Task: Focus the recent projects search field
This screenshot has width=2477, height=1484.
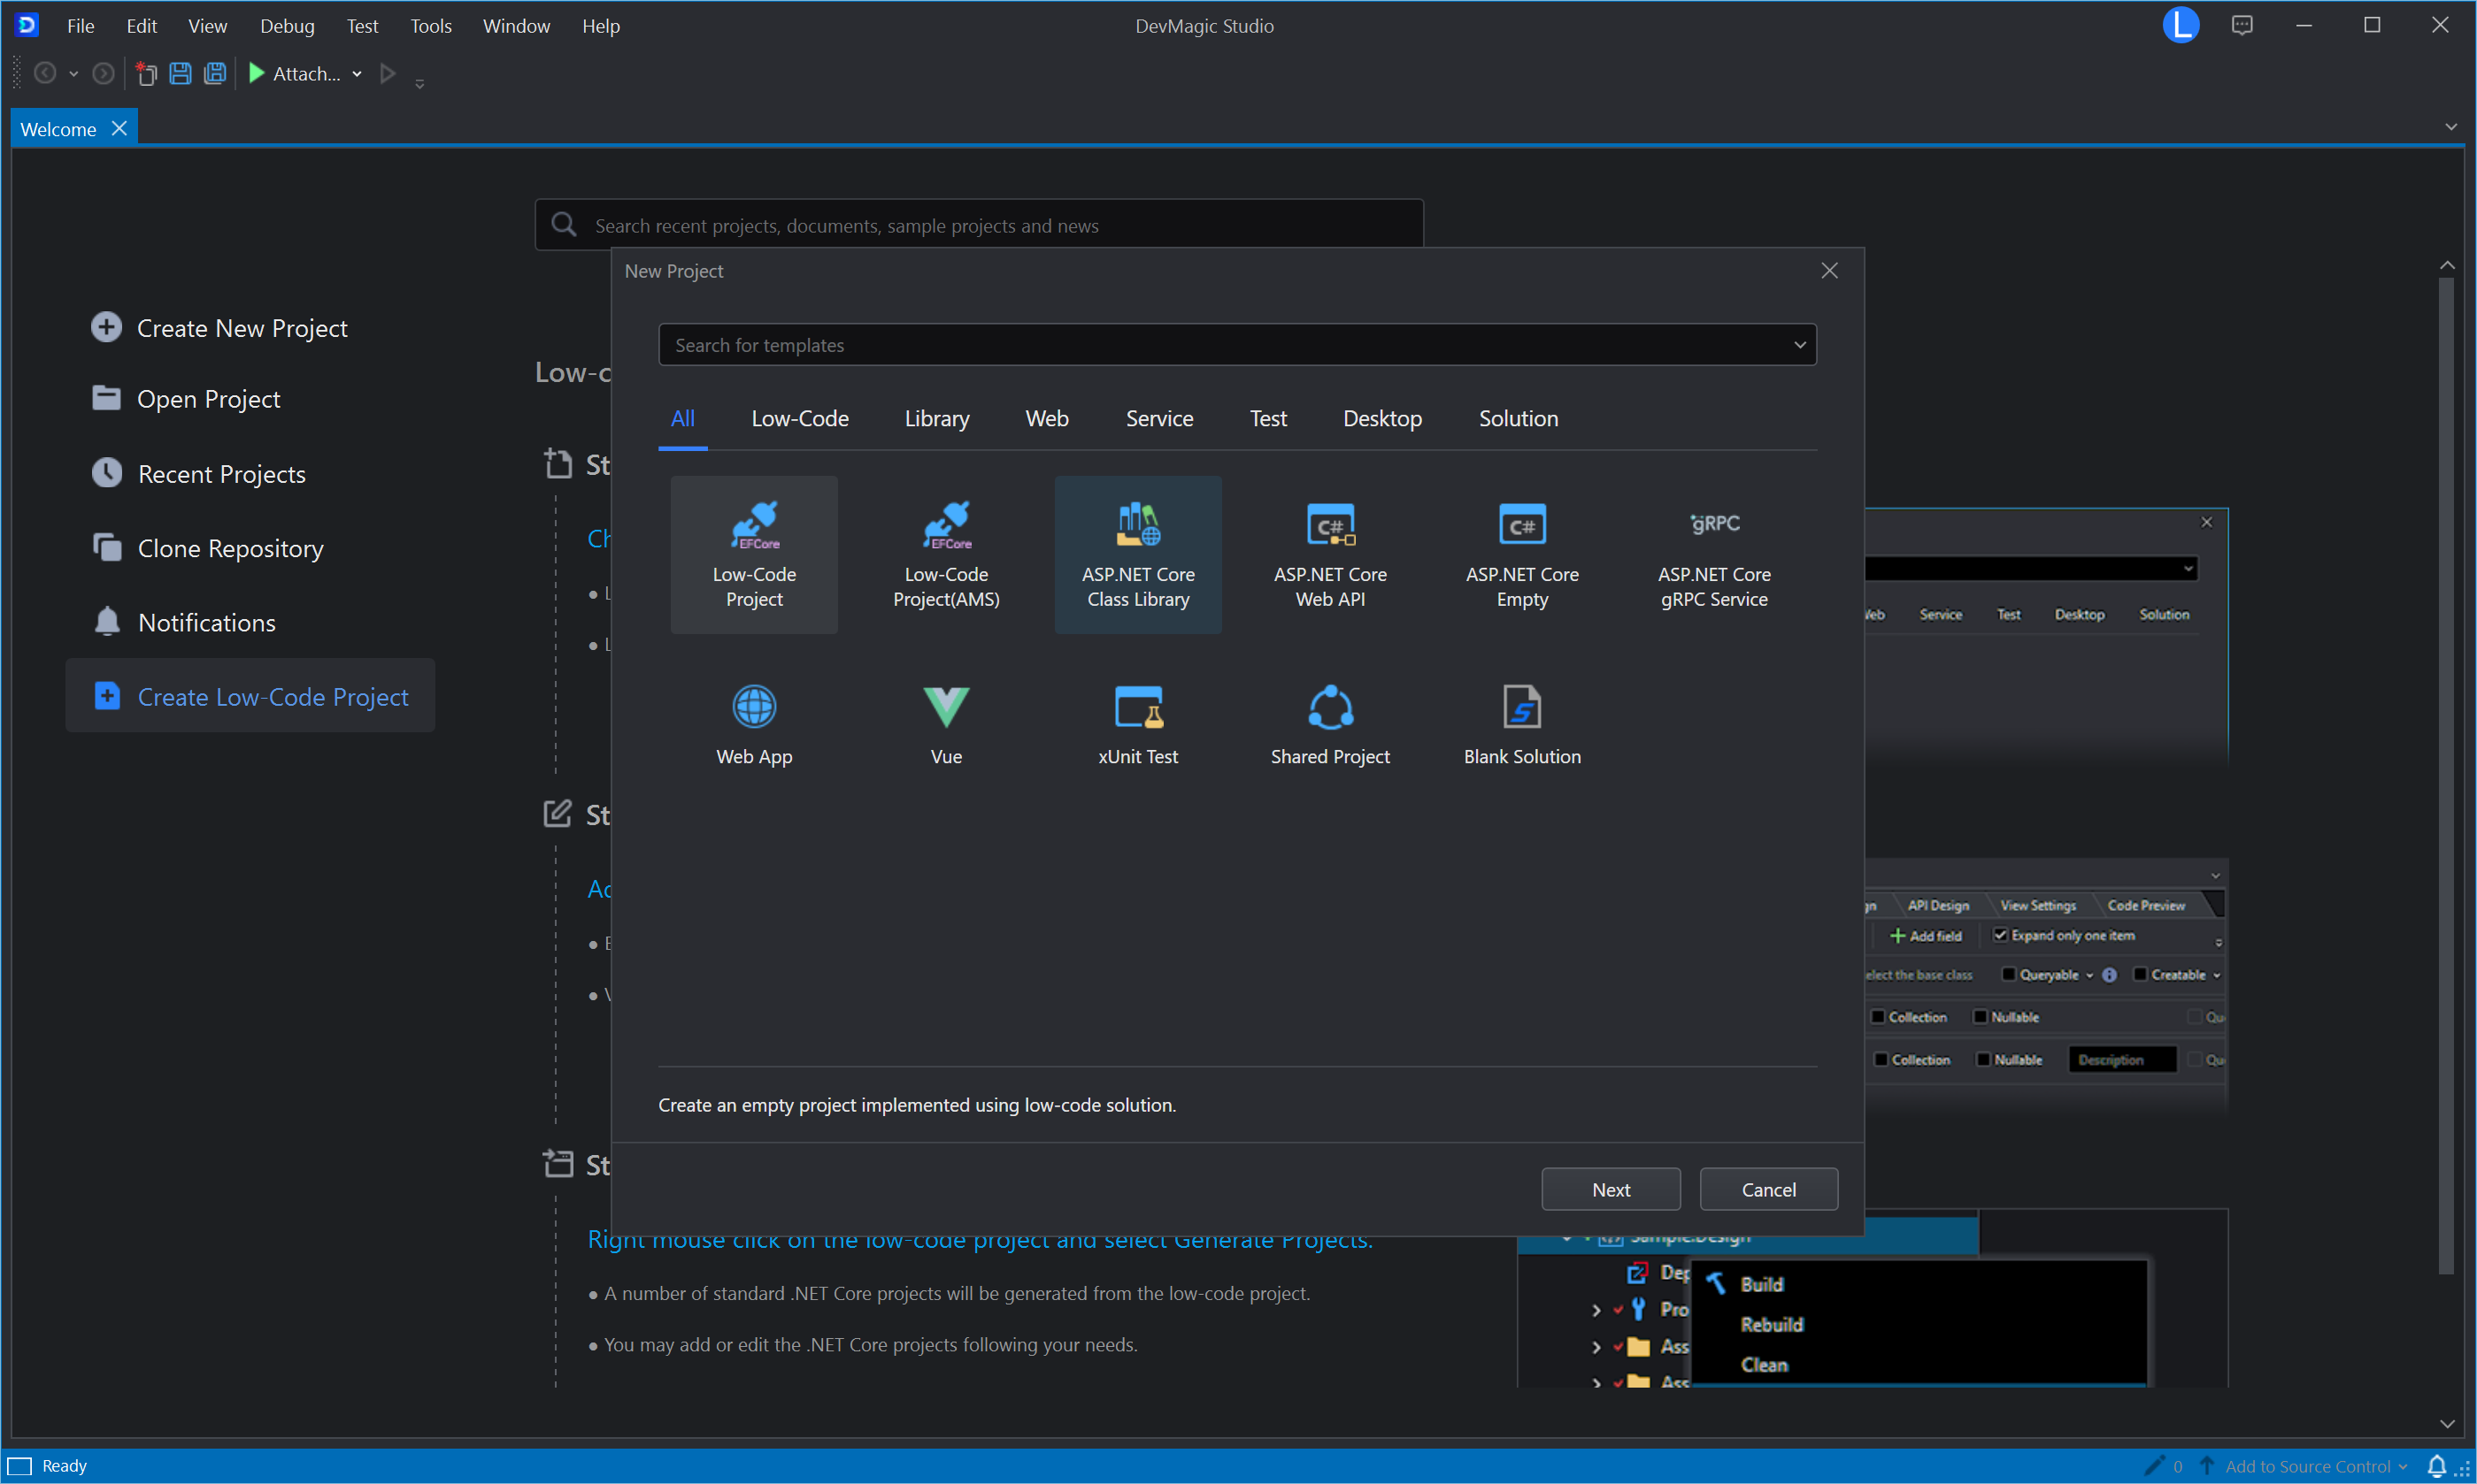Action: (x=979, y=225)
